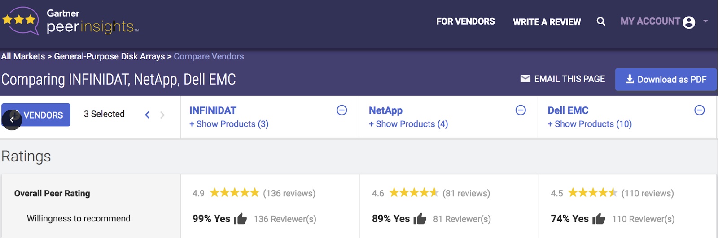This screenshot has width=718, height=238.
Task: Click the (136 reviews) text
Action: (x=289, y=193)
